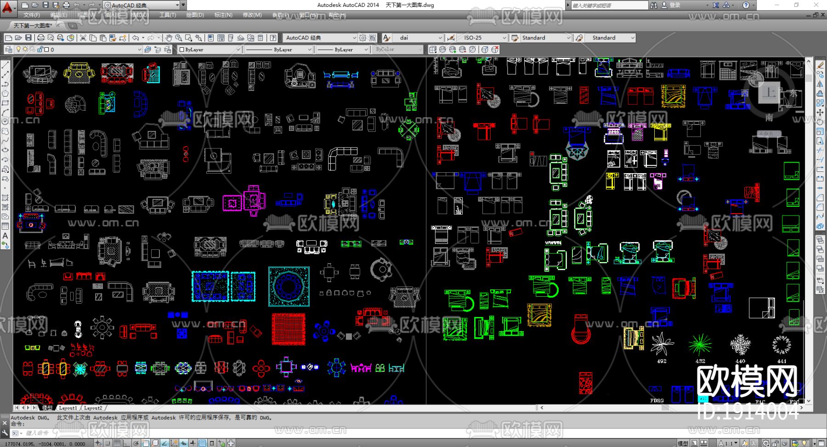
Task: Expand the layer list dropdown showing 0
Action: pos(139,50)
